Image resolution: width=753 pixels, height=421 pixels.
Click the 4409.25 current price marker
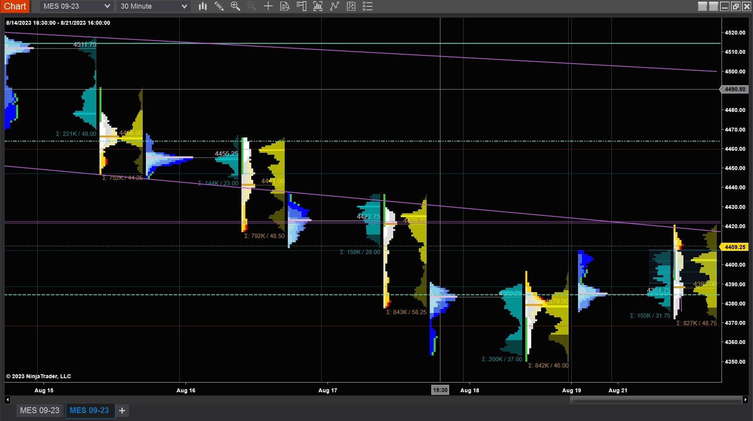click(735, 247)
